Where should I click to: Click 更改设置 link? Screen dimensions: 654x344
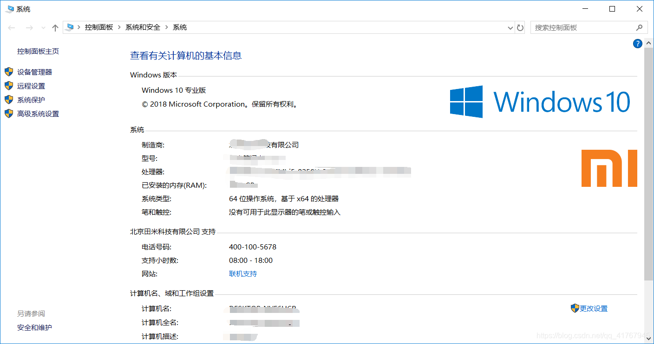594,309
